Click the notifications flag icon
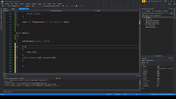Screen dimensions: 176x99 pyautogui.click(x=144, y=1)
